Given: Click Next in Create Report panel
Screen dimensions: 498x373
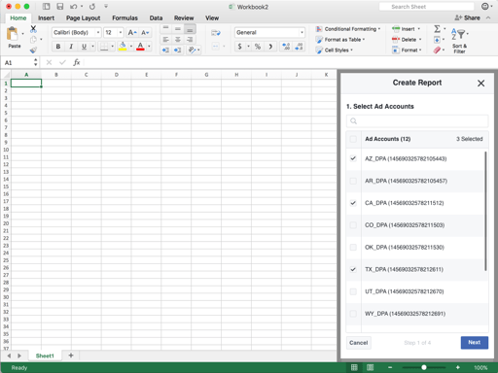Looking at the screenshot, I should click(x=475, y=342).
